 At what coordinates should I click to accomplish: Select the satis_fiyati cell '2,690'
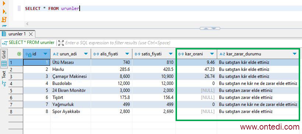(154, 111)
